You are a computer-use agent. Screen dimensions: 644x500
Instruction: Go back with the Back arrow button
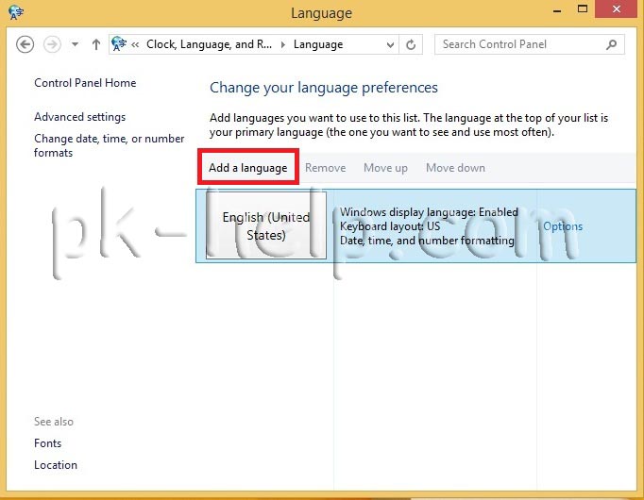25,44
